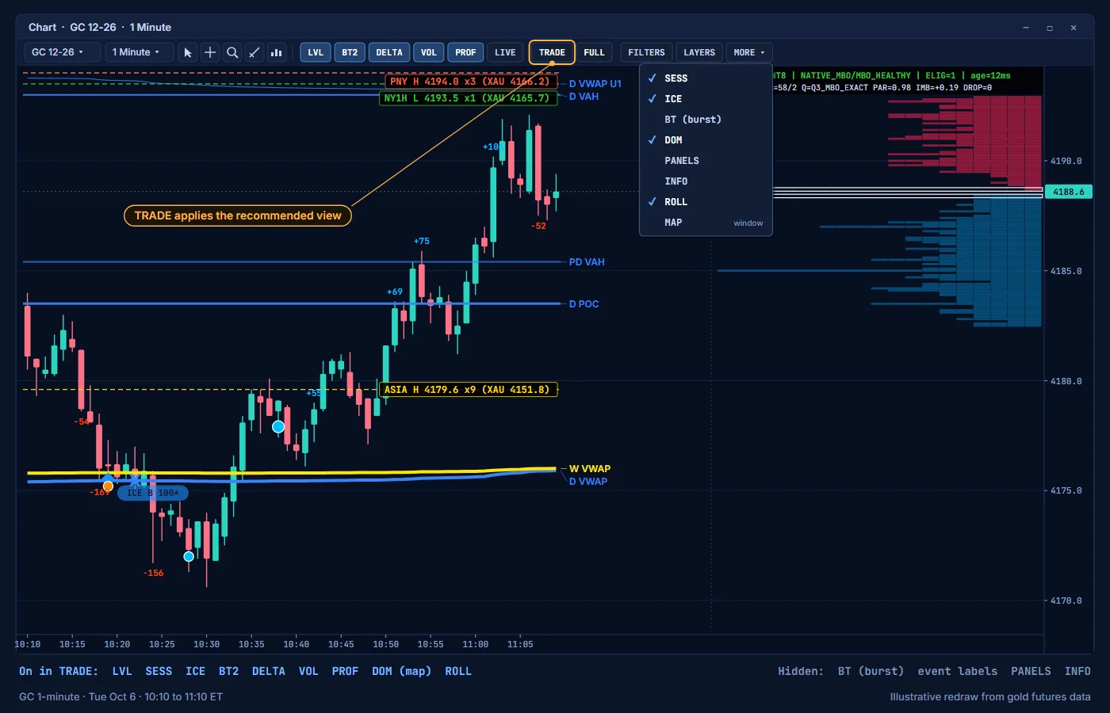Viewport: 1110px width, 713px height.
Task: Click the ASIA H 4179.6 level label
Action: (468, 390)
